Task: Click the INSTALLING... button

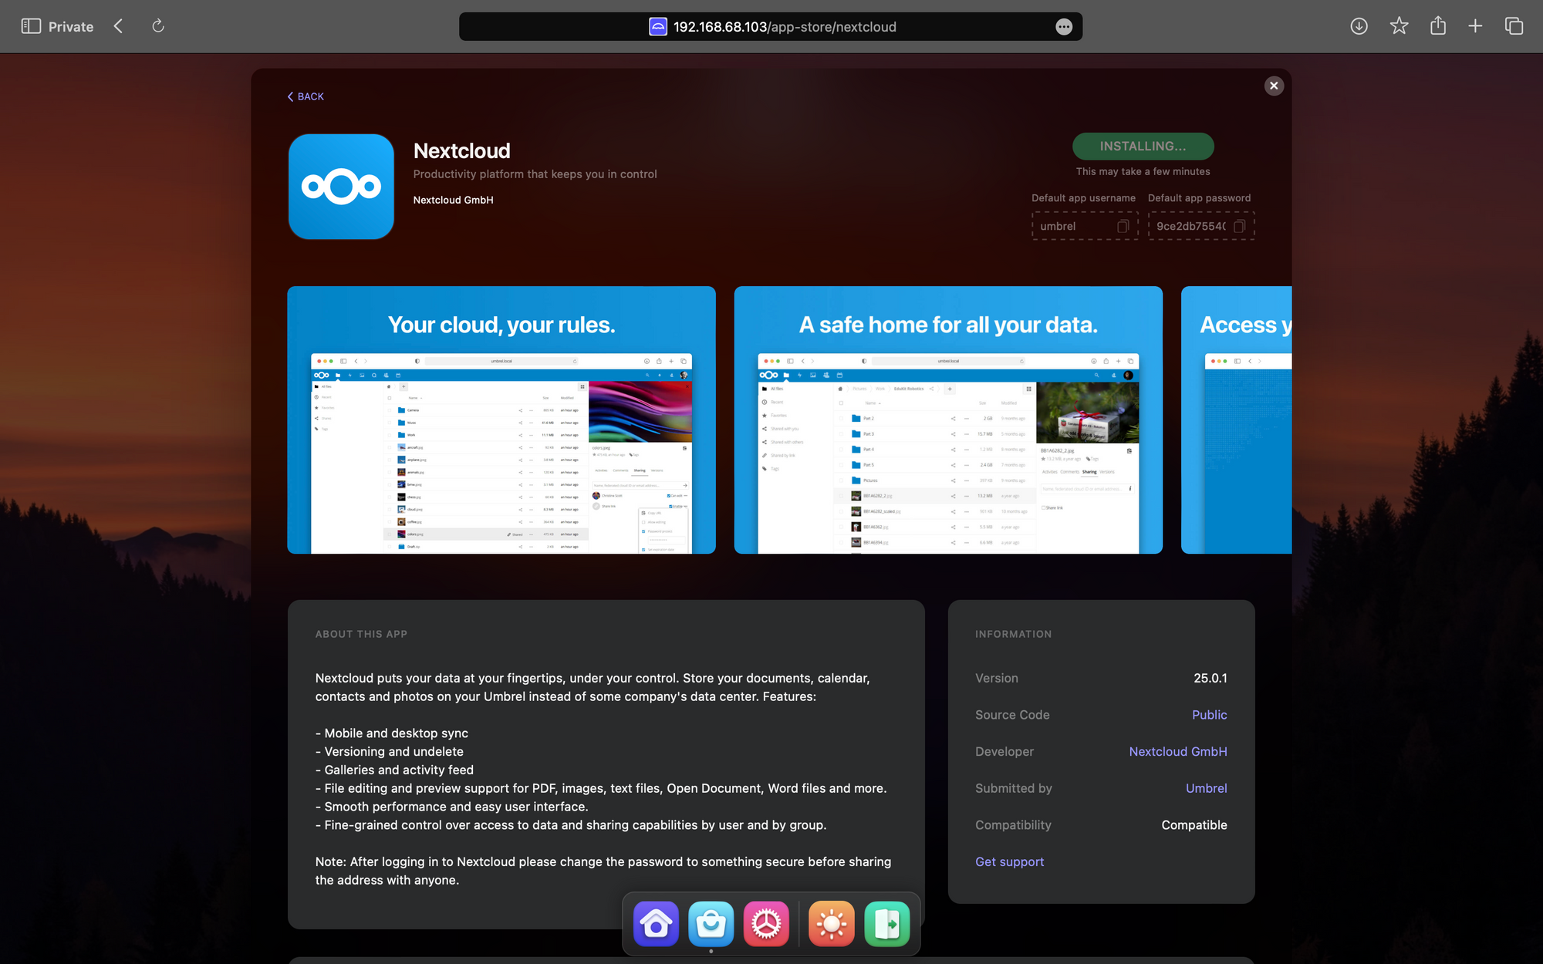Action: pos(1143,147)
